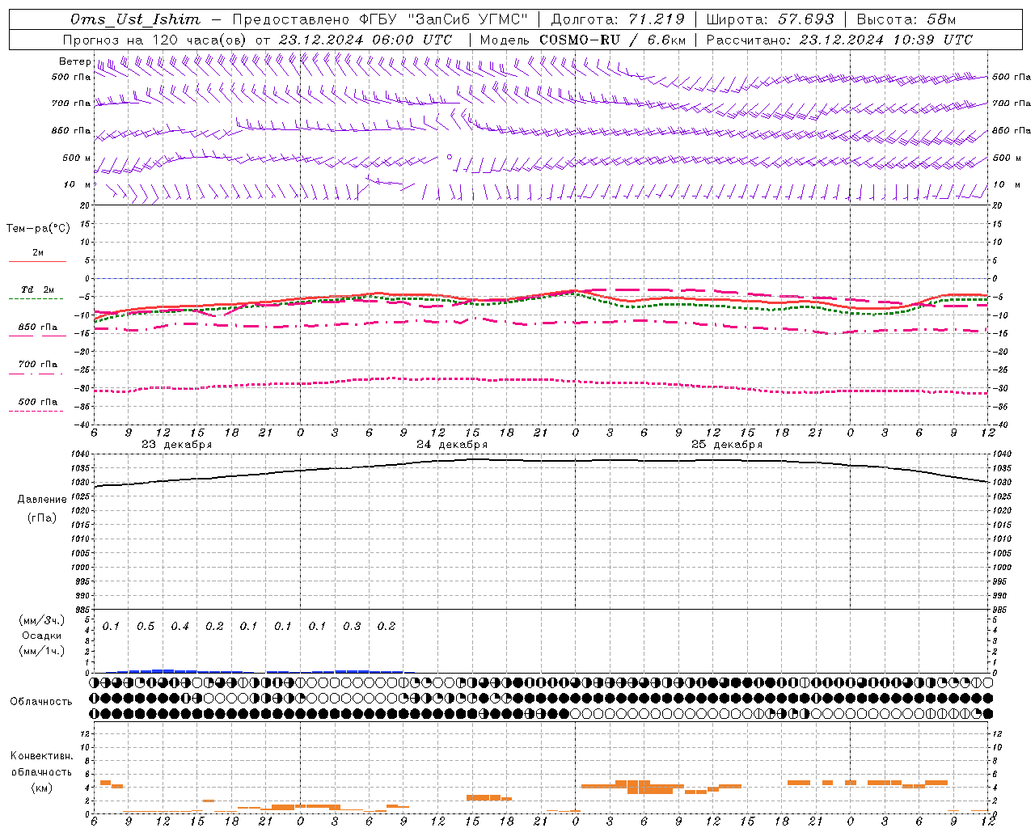1035x828 pixels.
Task: Click the (км) unit of convective cloud panel
Action: (41, 788)
